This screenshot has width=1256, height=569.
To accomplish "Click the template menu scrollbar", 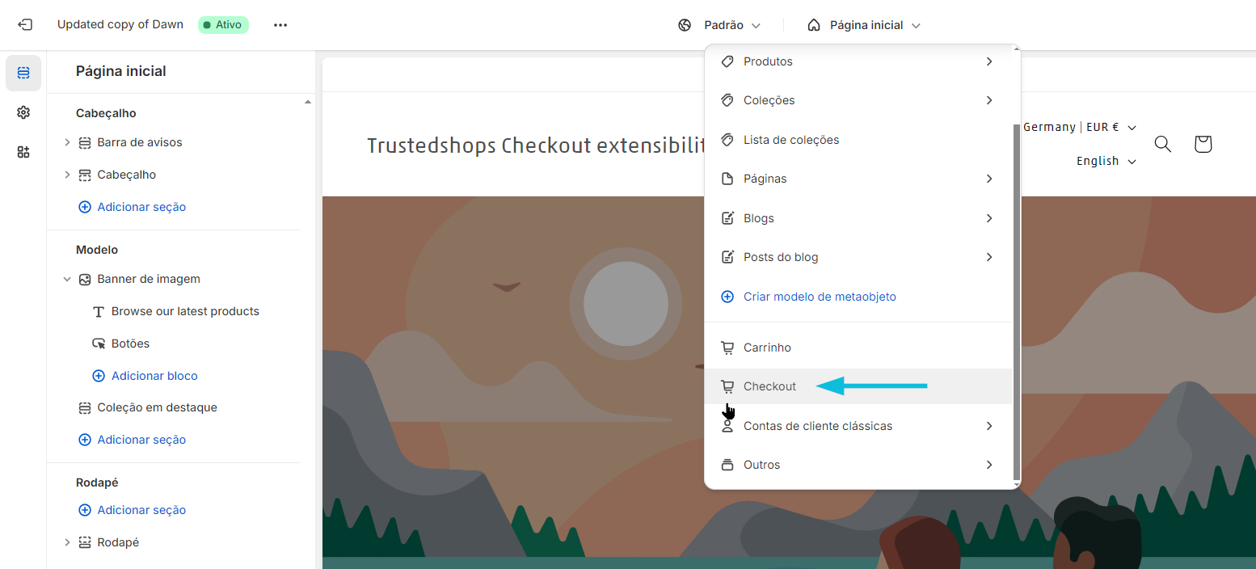I will point(1017,301).
